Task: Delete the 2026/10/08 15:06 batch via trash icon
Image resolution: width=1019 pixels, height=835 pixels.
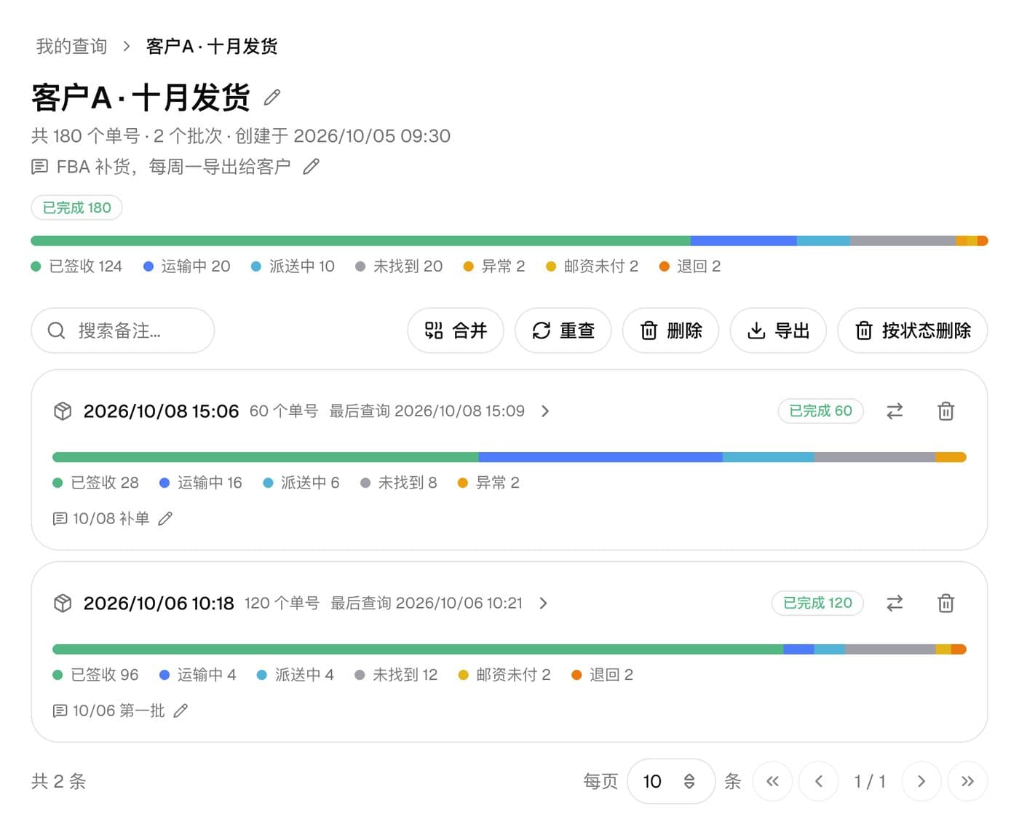Action: 945,411
